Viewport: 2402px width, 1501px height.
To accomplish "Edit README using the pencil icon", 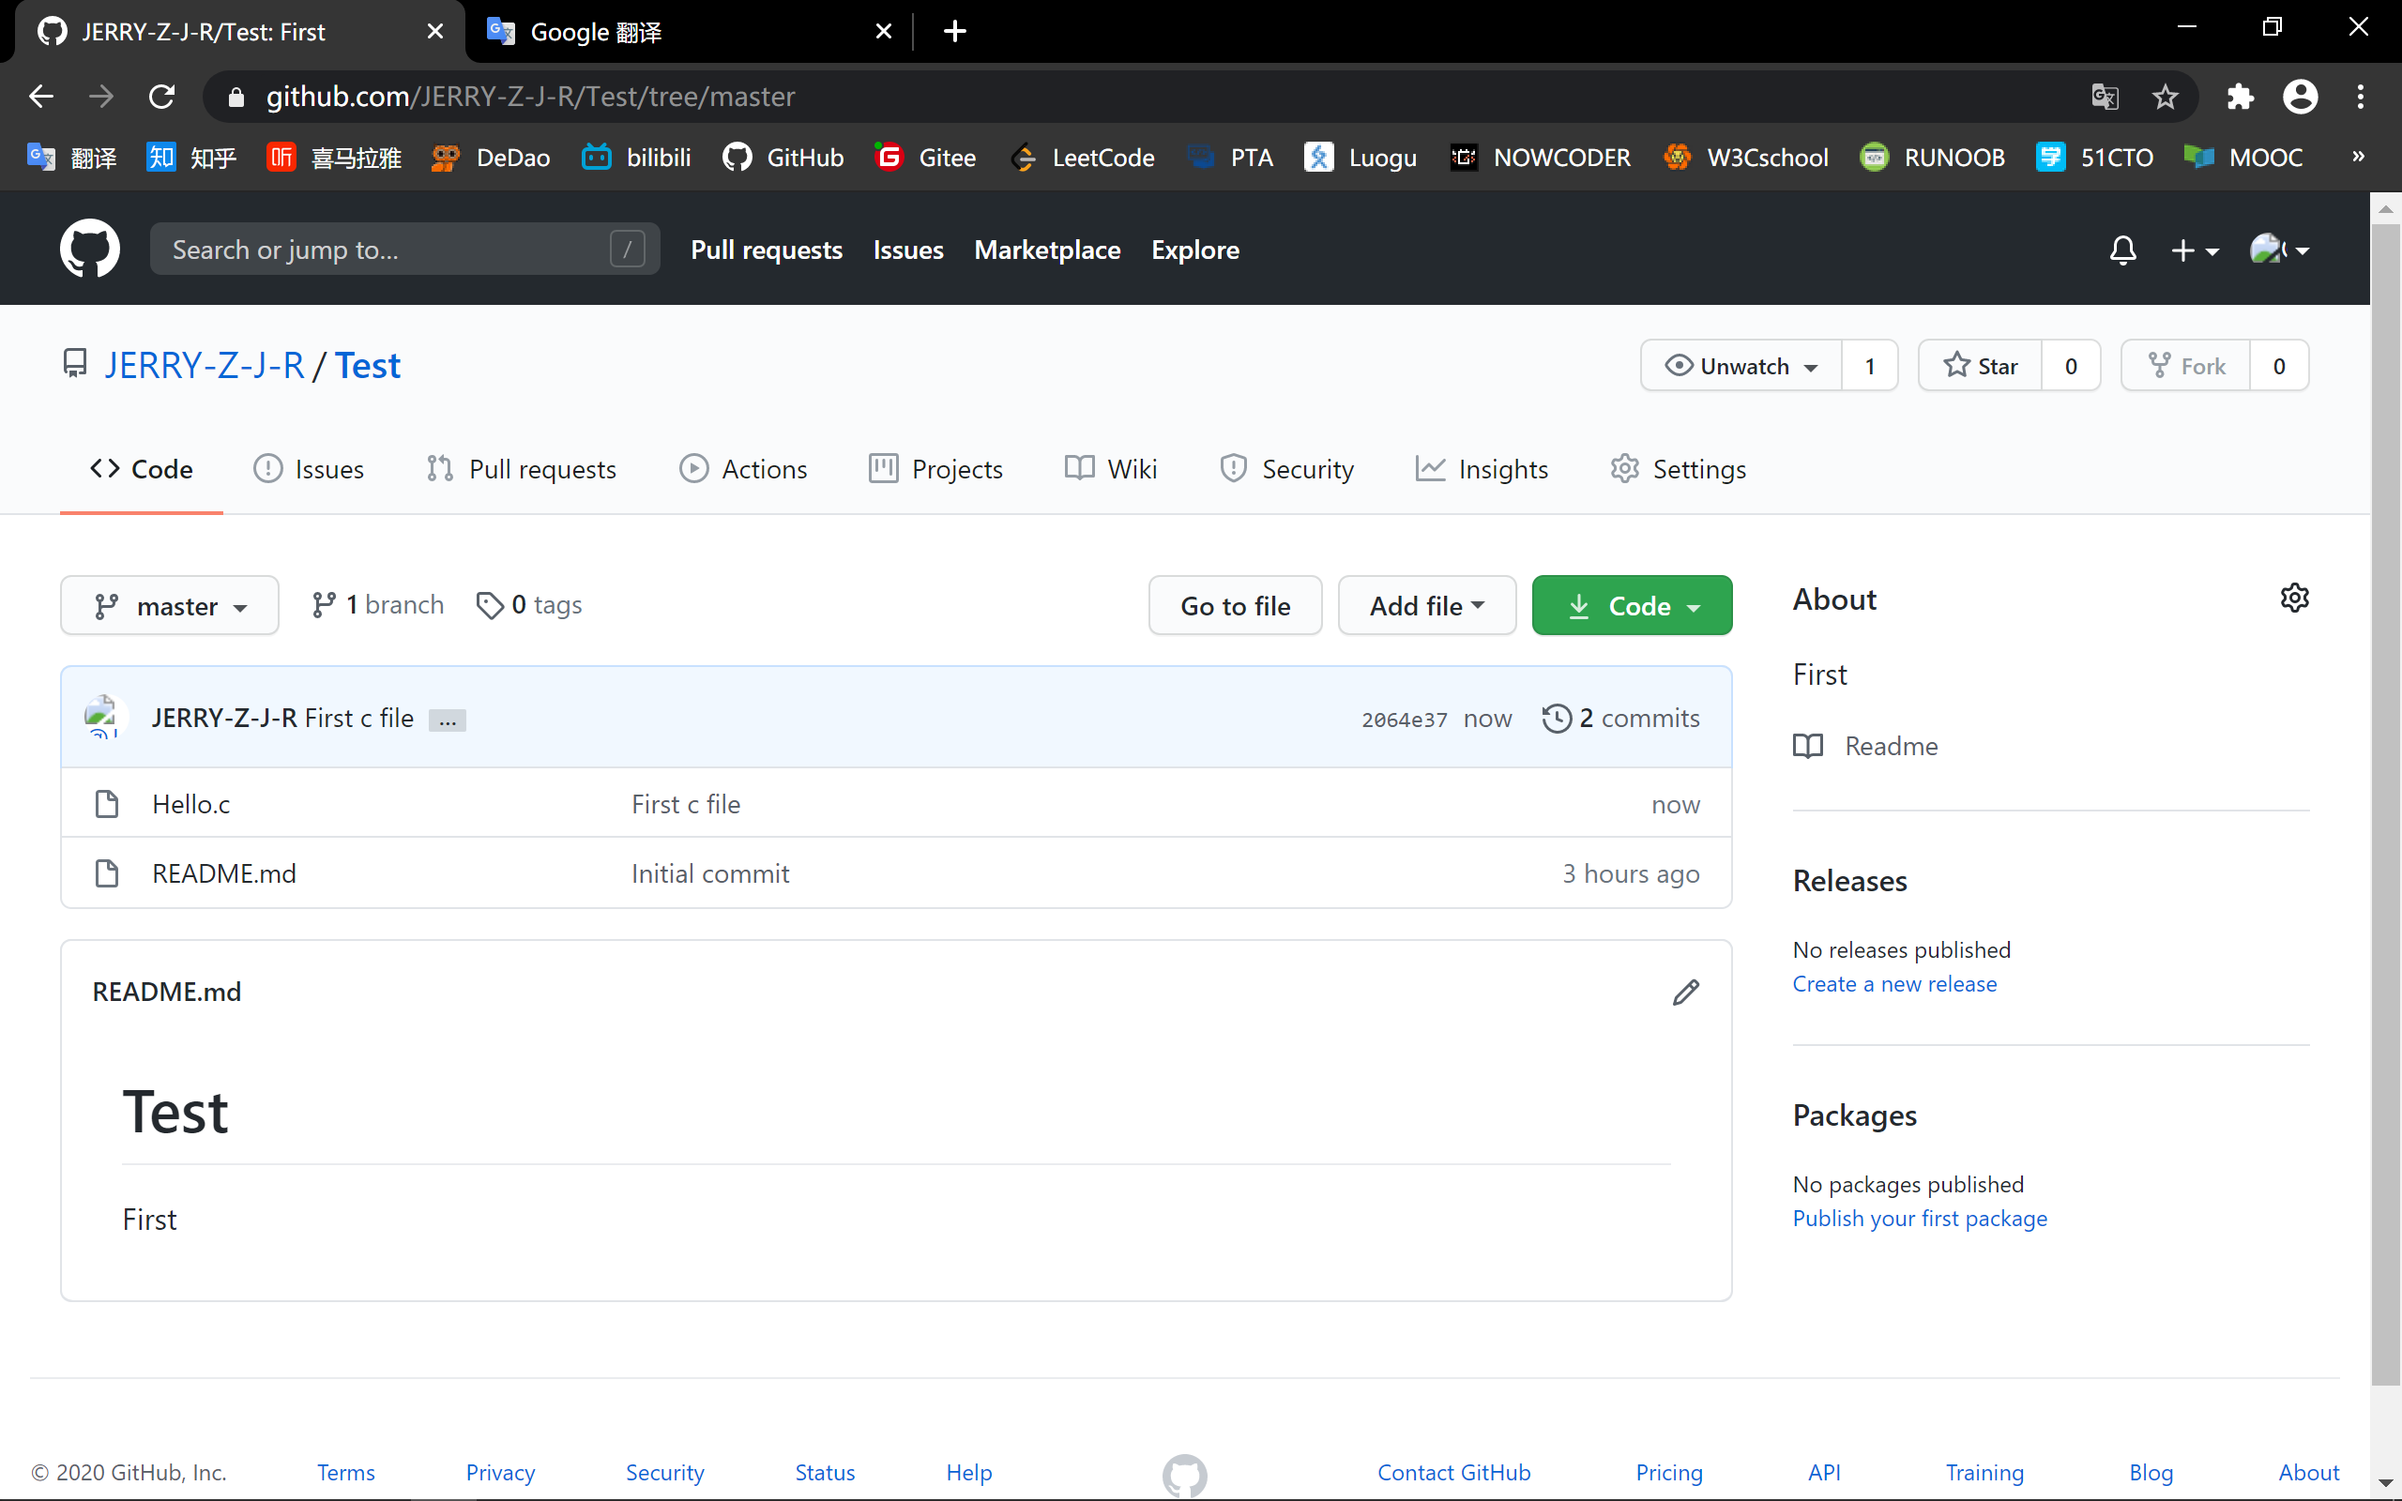I will (x=1685, y=992).
